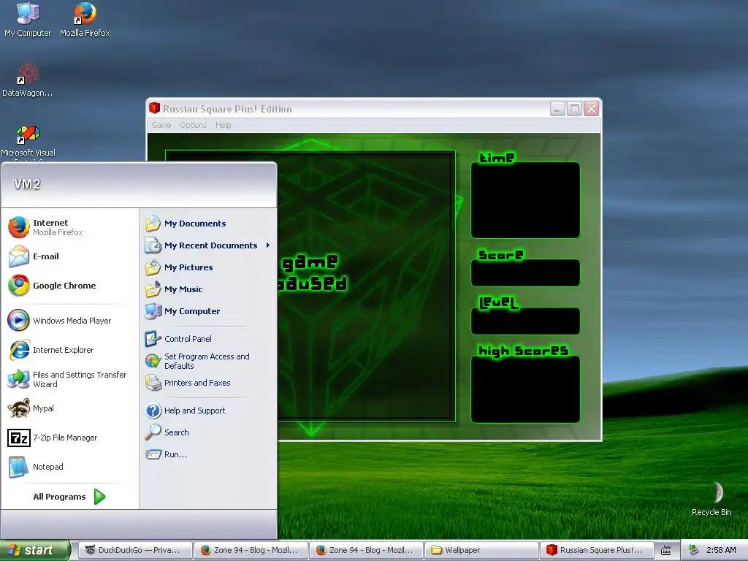Open the Run... dialog
The height and width of the screenshot is (561, 748).
208,454
